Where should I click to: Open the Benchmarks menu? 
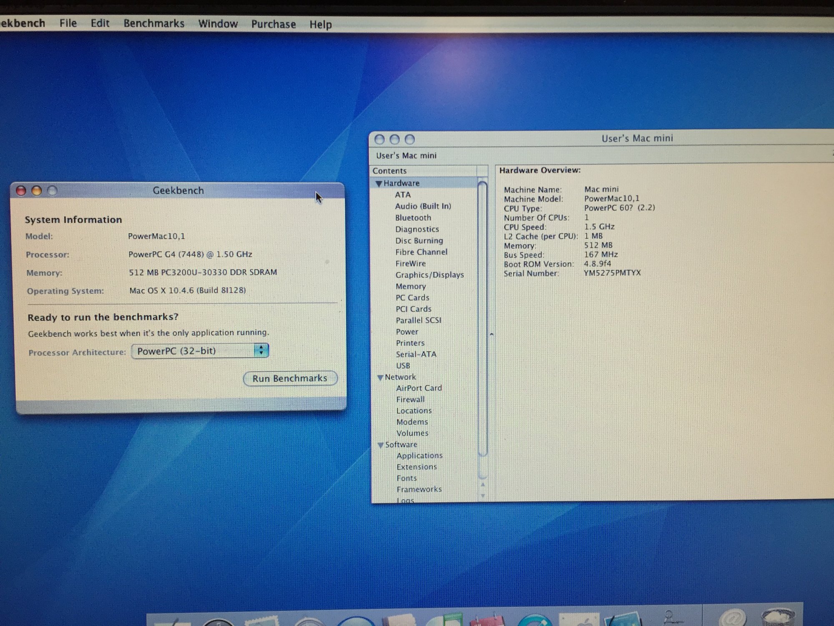154,23
